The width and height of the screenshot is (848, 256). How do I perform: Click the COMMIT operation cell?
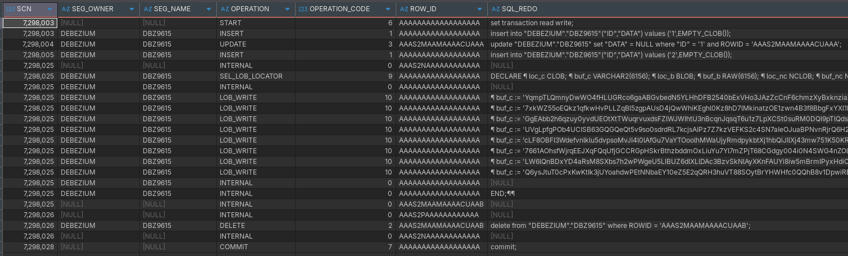234,247
